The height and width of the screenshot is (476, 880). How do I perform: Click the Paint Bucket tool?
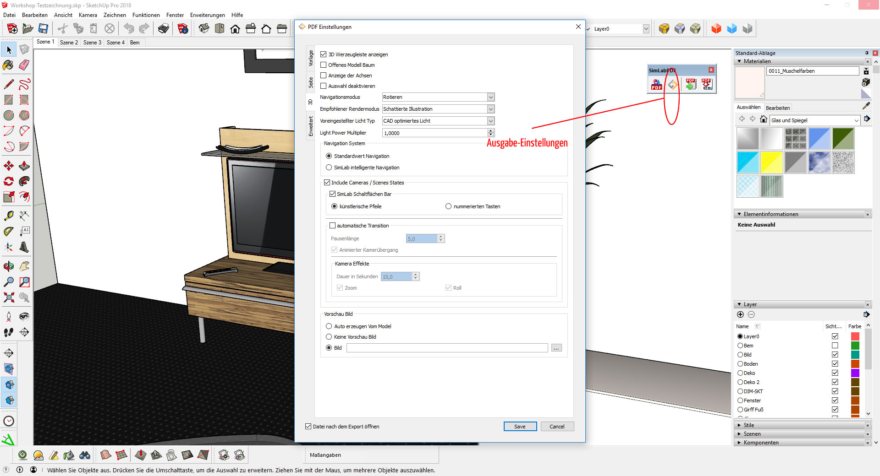8,65
